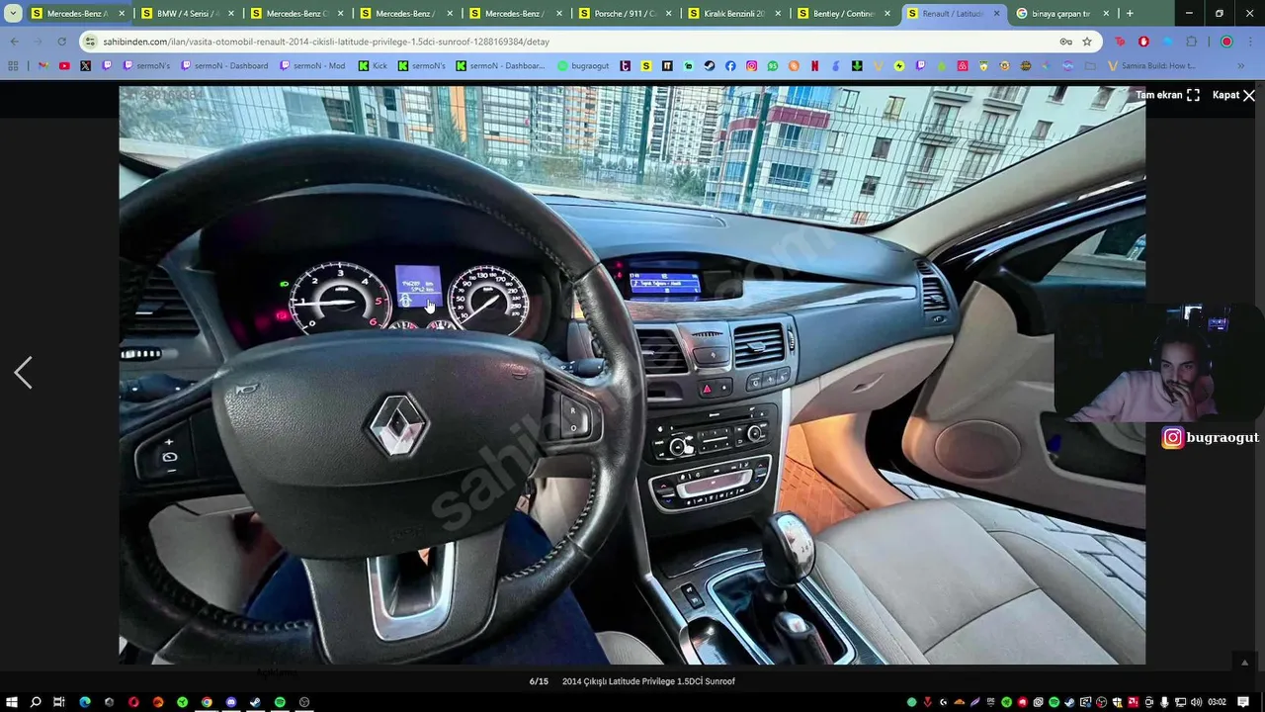This screenshot has width=1265, height=712.
Task: Go to previous photo with left arrow
Action: click(x=23, y=373)
